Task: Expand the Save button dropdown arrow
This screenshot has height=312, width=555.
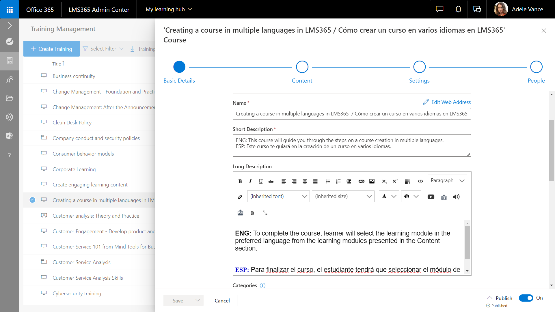Action: click(198, 300)
